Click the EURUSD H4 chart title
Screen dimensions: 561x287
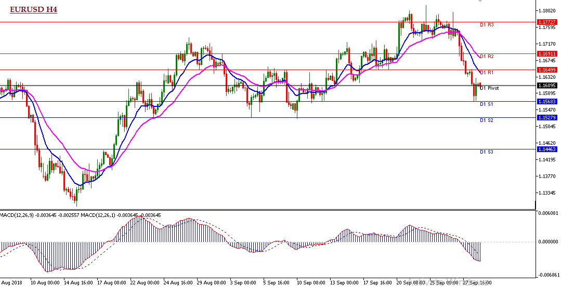click(33, 9)
